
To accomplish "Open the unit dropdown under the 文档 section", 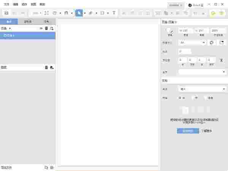I will coord(202,89).
